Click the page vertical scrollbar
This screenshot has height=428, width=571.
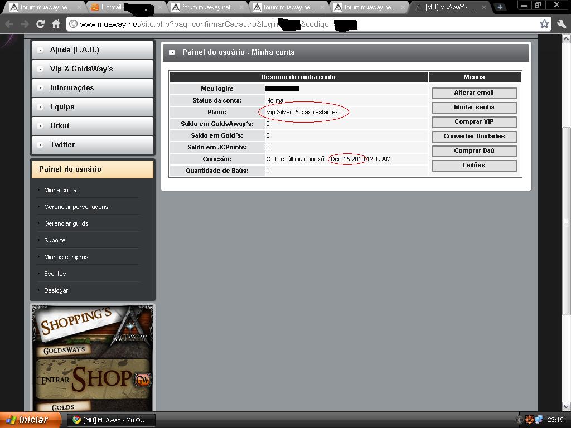coord(567,223)
